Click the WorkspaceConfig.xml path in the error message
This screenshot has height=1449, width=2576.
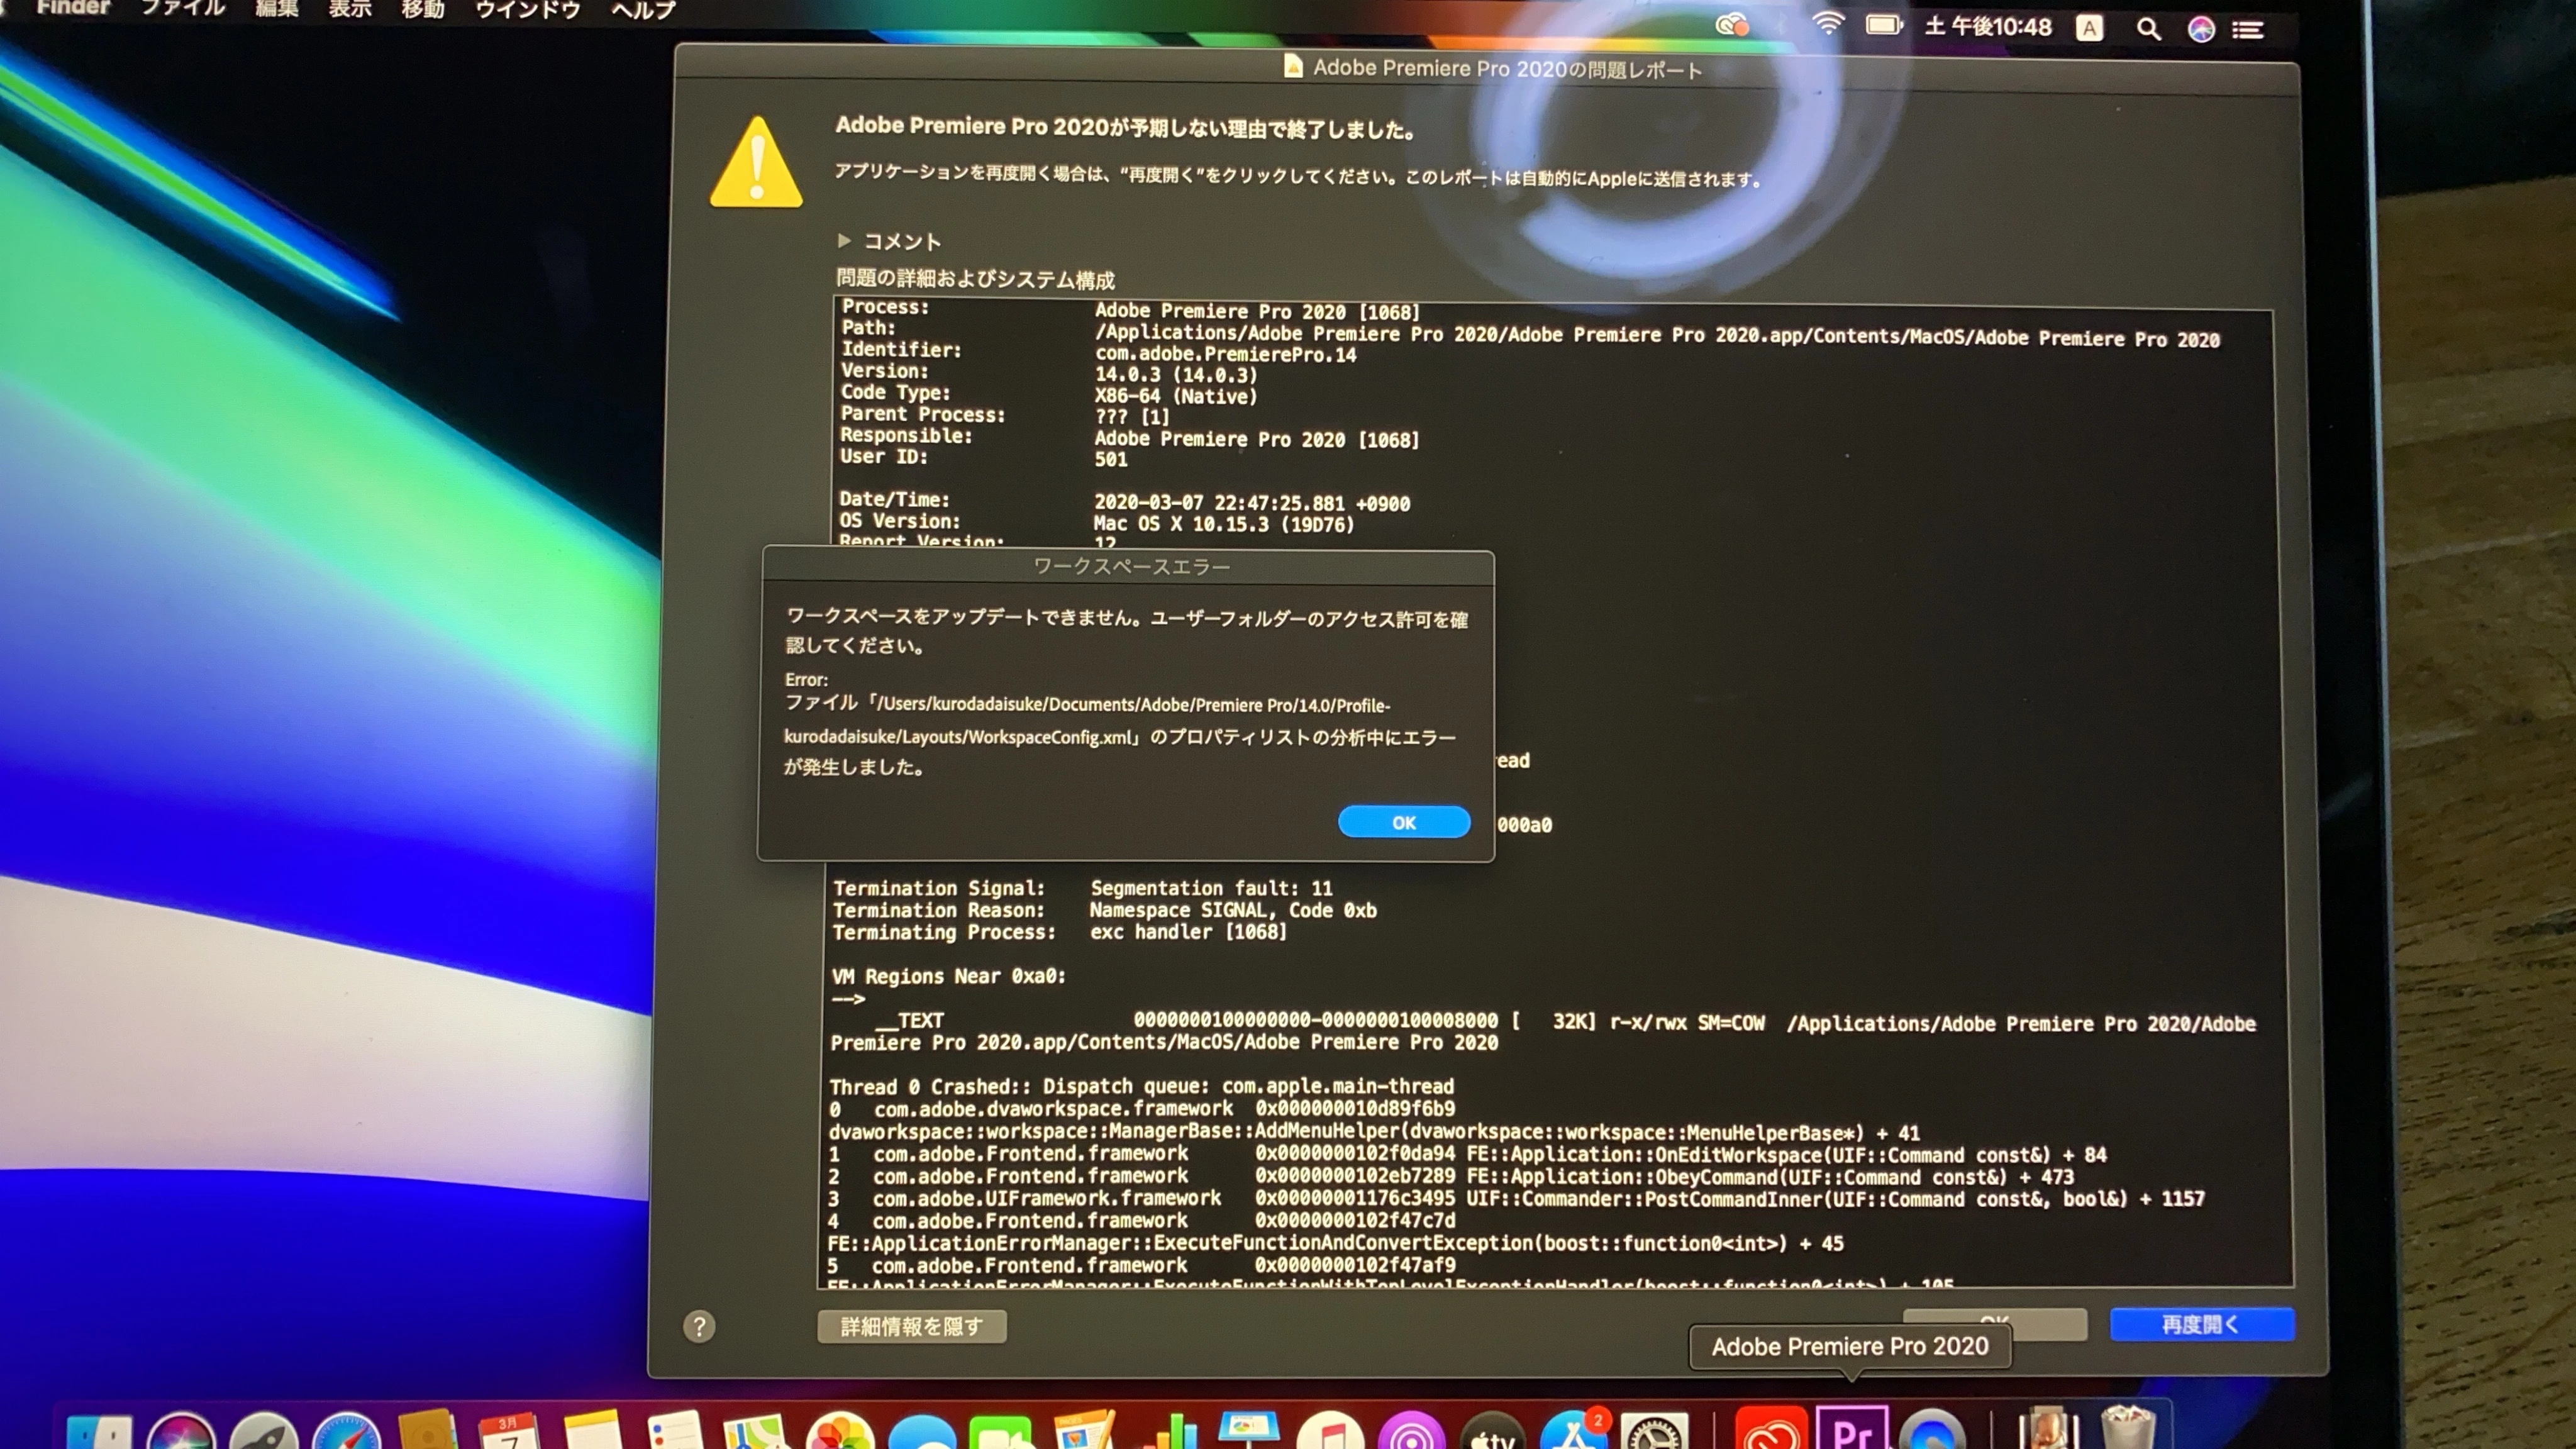coord(1086,720)
